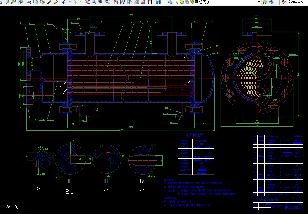Screen dimensions: 308x214
Task: Click the Publish icon
Action: click(13, 2)
